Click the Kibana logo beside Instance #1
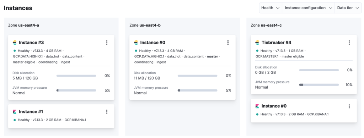 pyautogui.click(x=15, y=112)
